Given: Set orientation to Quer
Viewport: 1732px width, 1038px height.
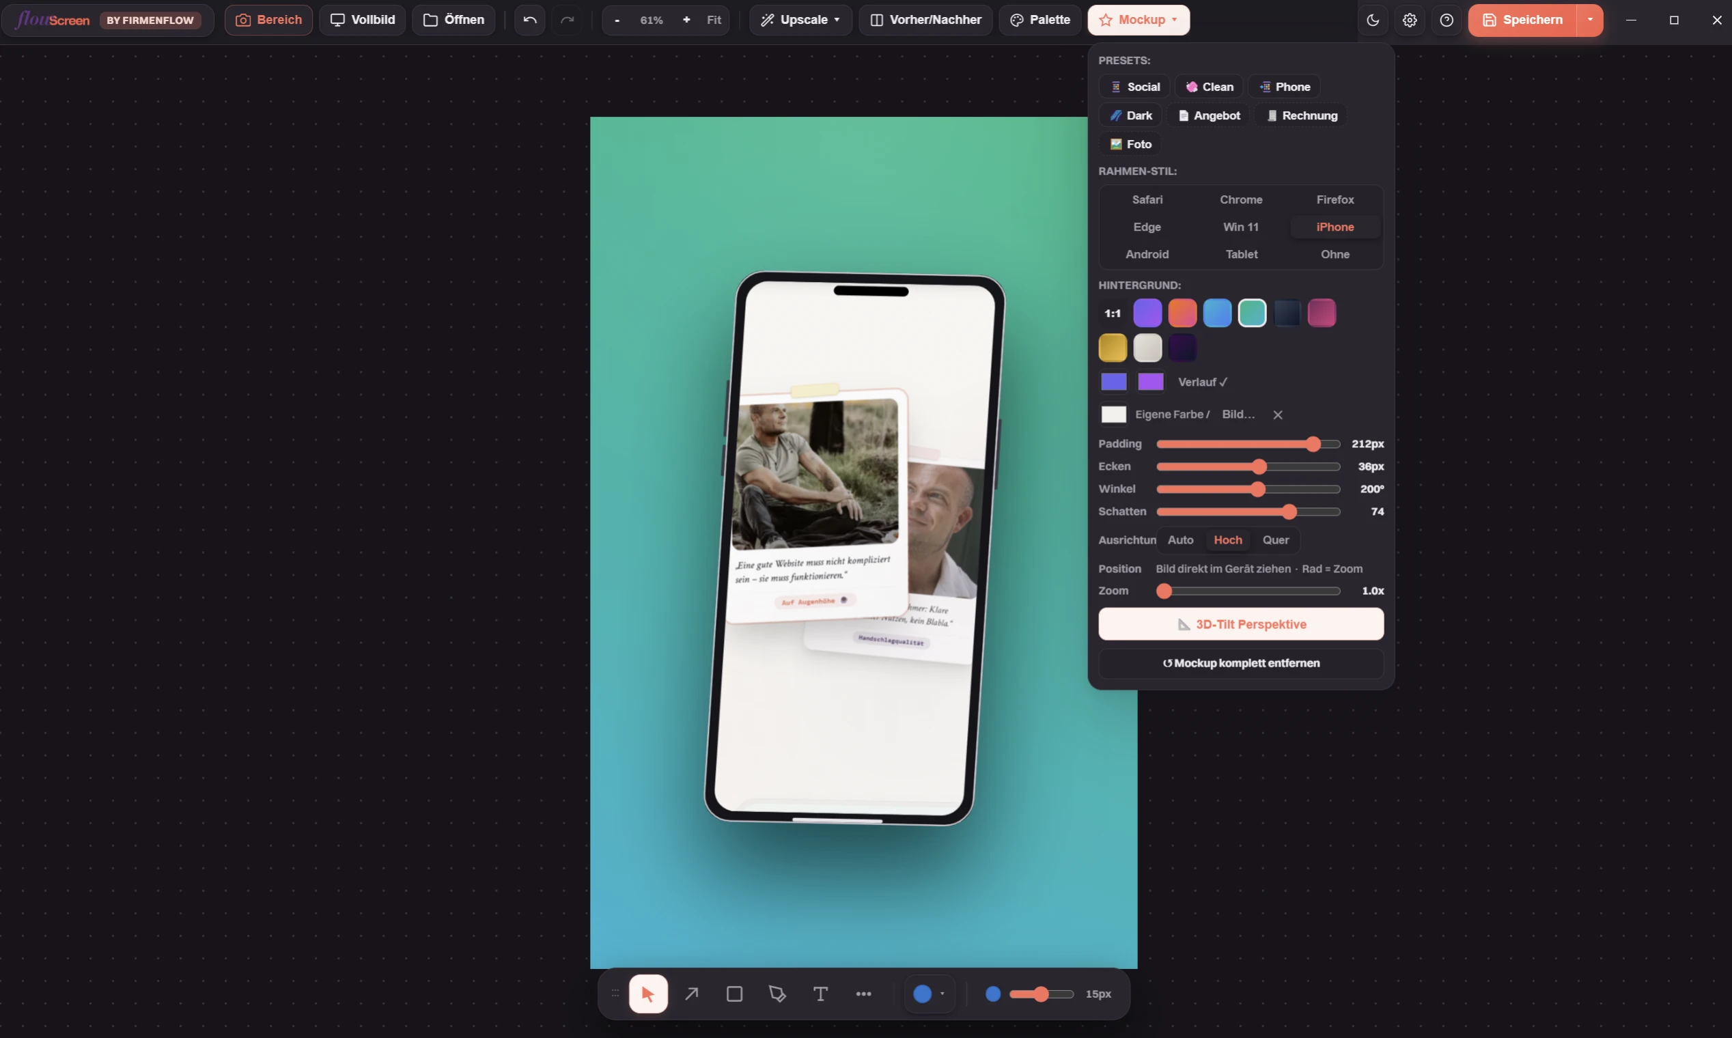Looking at the screenshot, I should click(1275, 540).
